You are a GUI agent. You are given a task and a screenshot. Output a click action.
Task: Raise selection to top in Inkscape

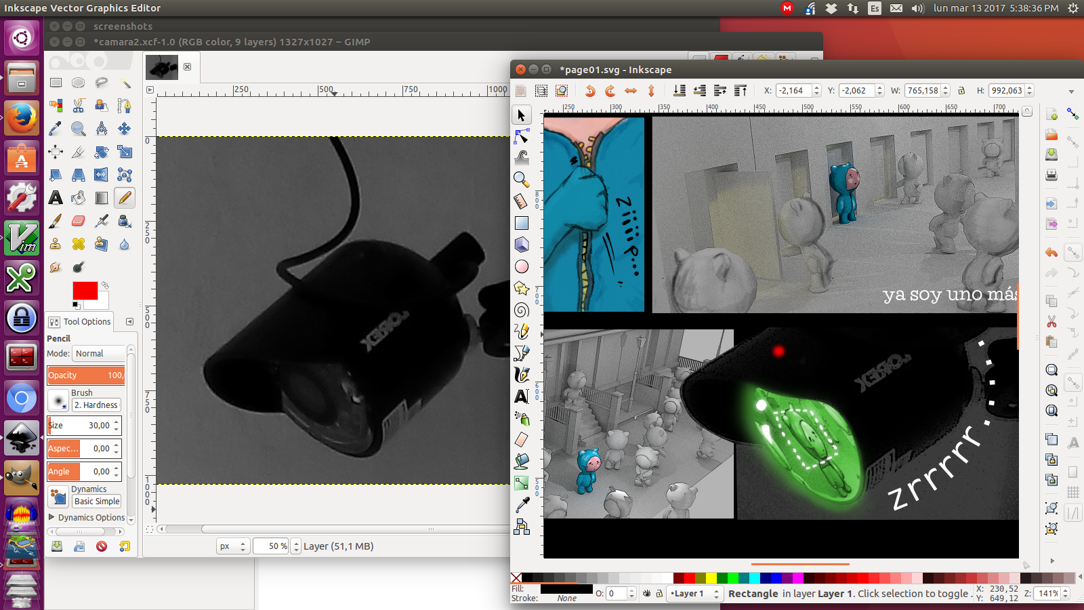coord(741,91)
